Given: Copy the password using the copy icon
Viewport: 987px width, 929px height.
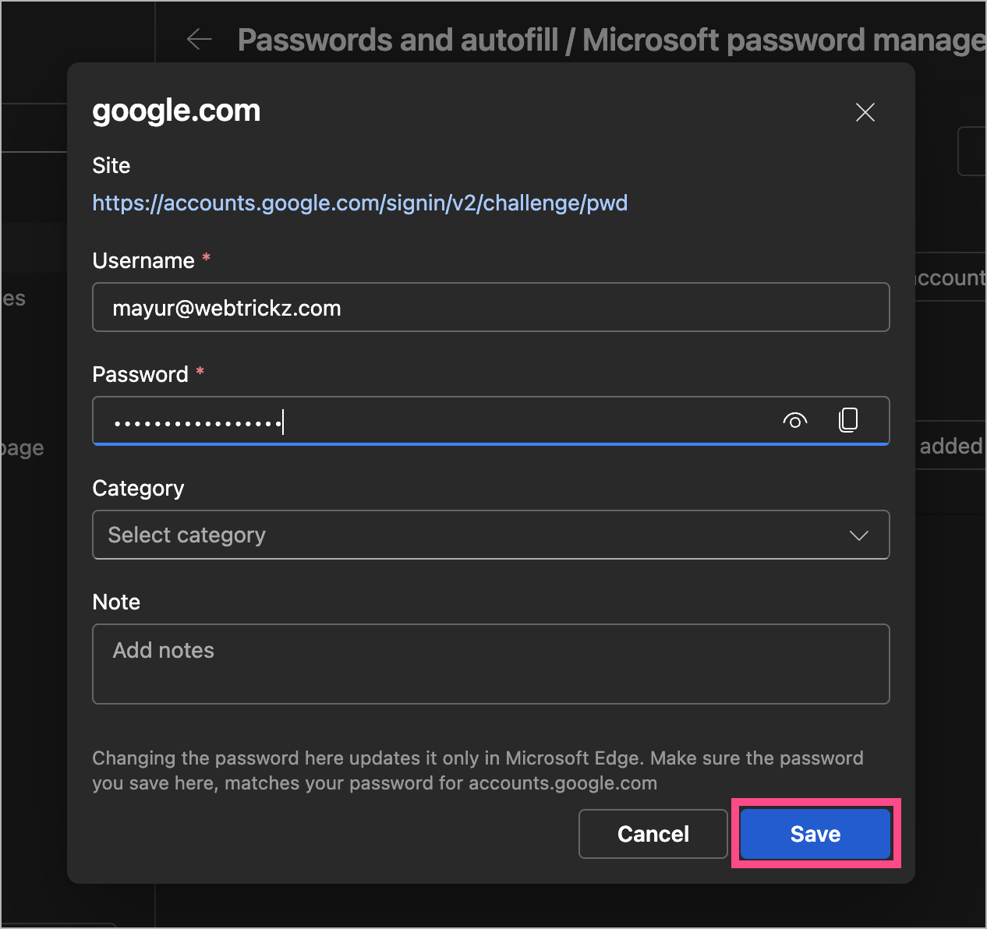Looking at the screenshot, I should 848,420.
